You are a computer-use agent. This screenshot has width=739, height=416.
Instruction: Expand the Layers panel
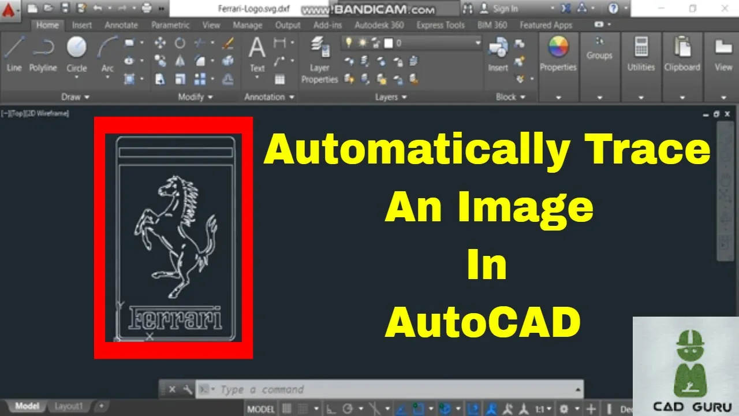(x=391, y=97)
